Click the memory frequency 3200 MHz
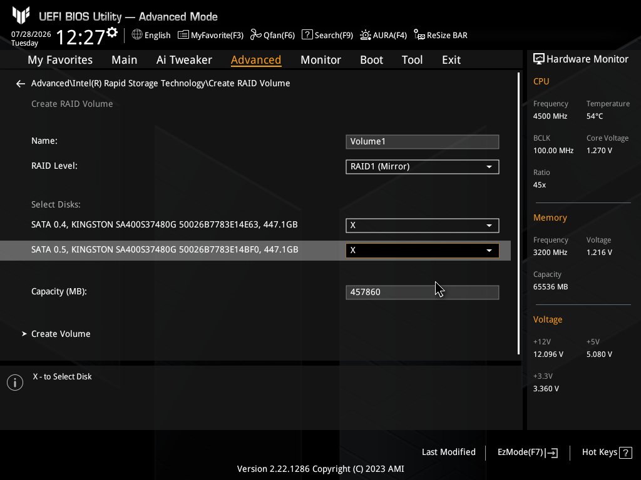The height and width of the screenshot is (480, 641). coord(550,252)
